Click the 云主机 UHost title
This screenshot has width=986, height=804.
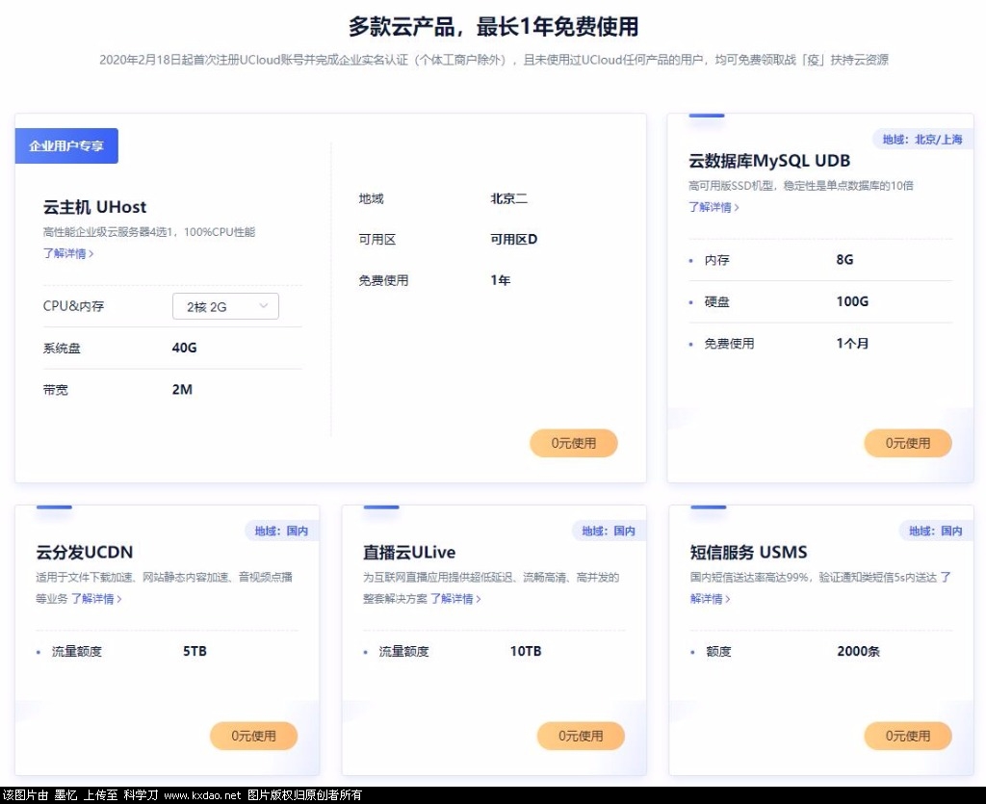click(94, 207)
